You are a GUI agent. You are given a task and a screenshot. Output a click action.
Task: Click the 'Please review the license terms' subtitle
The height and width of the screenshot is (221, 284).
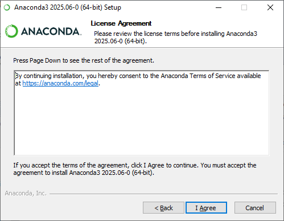[175, 37]
